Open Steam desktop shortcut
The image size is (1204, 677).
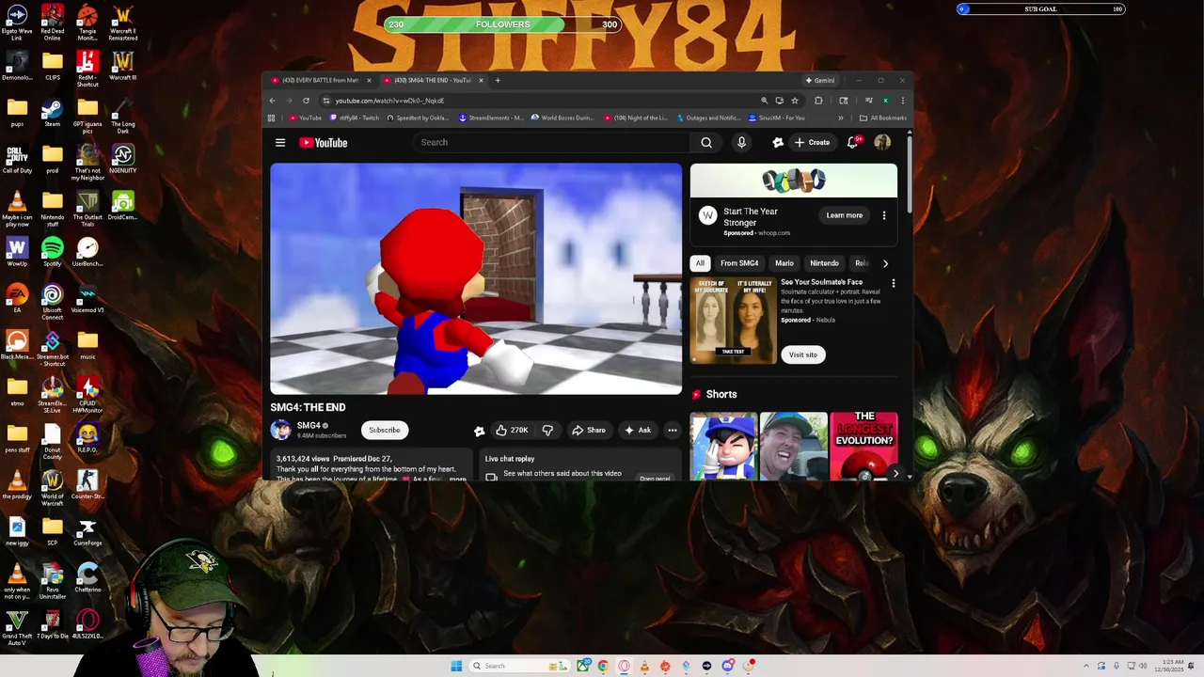53,114
